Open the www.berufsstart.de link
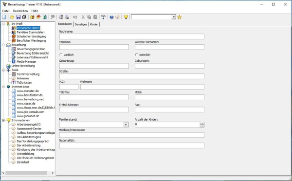This screenshot has height=181, width=292. click(x=30, y=95)
